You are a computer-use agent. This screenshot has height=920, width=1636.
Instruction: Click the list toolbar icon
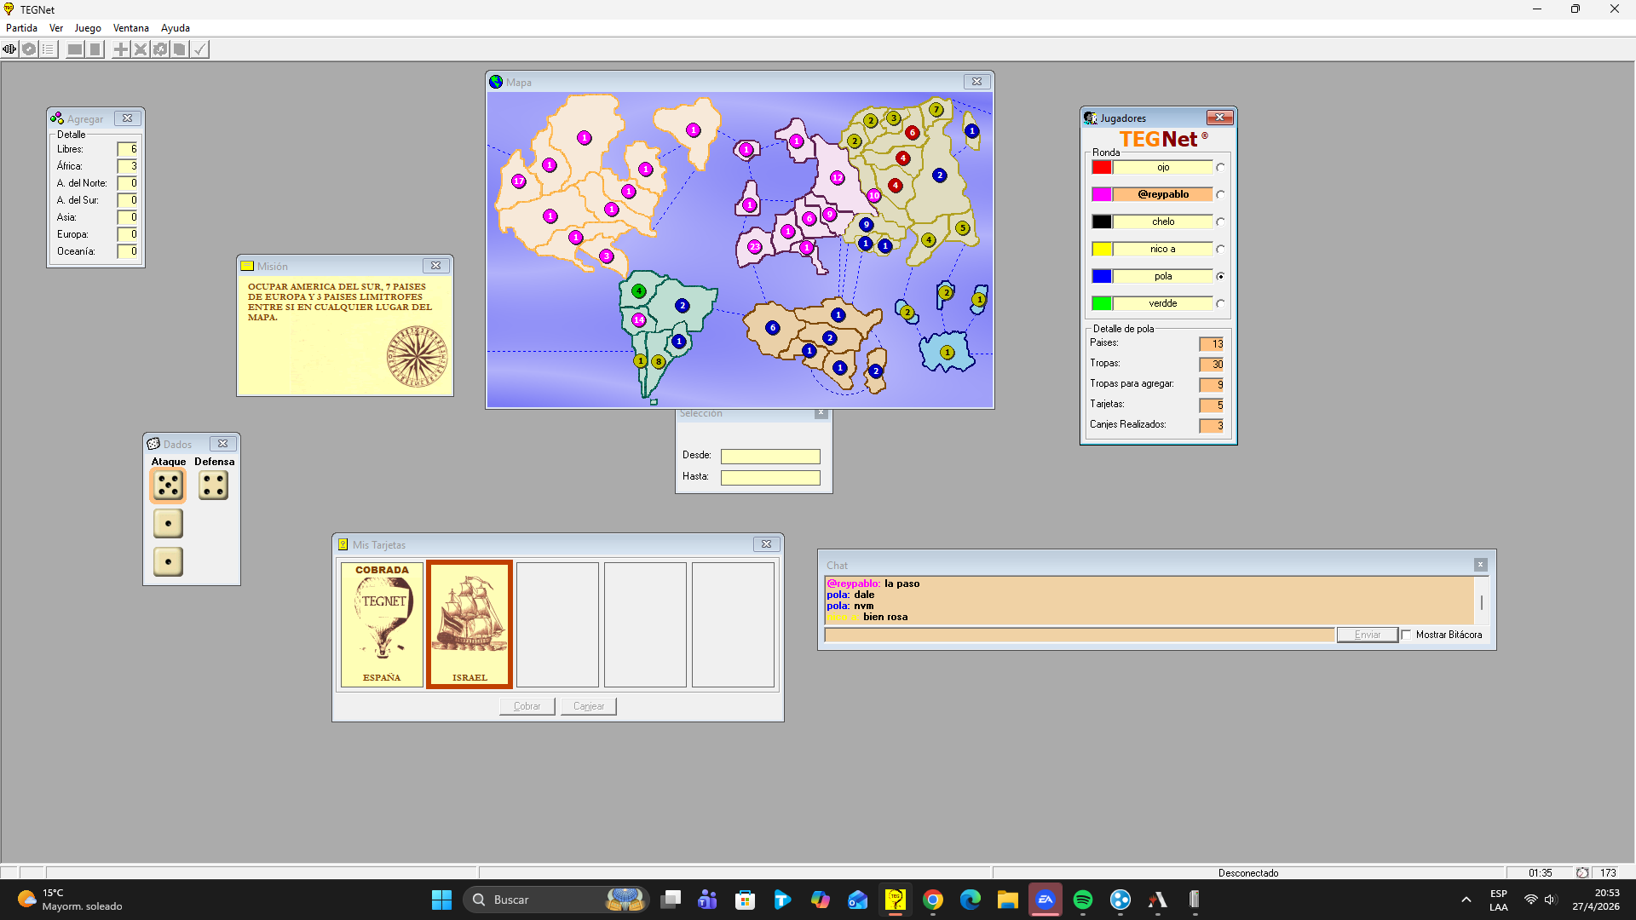coord(49,49)
